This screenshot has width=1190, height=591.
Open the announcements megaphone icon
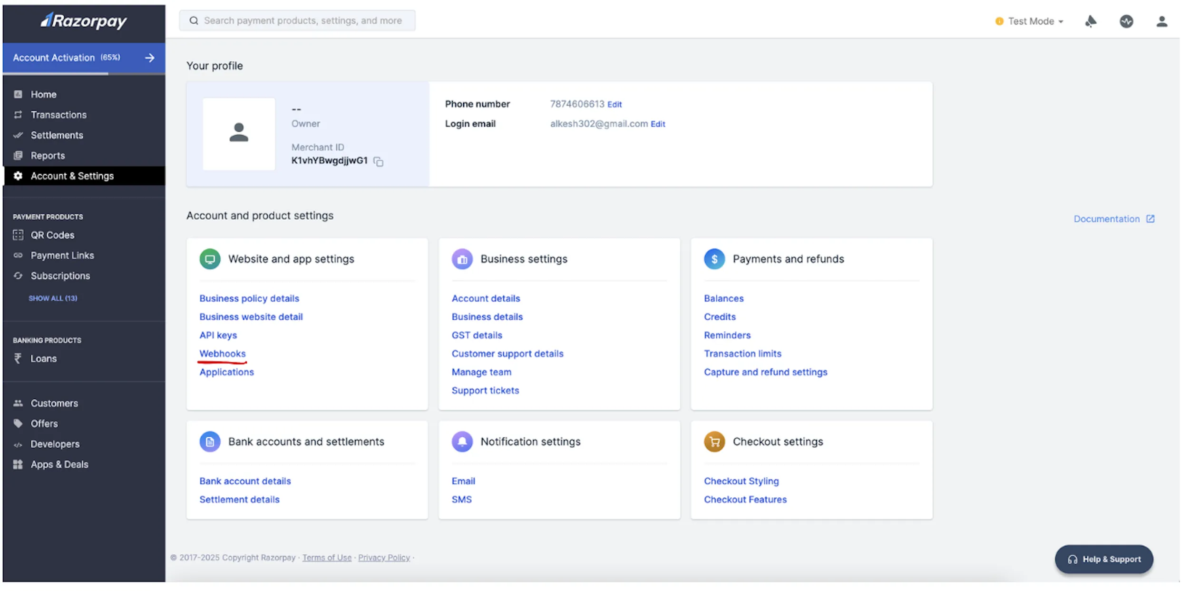pos(1091,21)
